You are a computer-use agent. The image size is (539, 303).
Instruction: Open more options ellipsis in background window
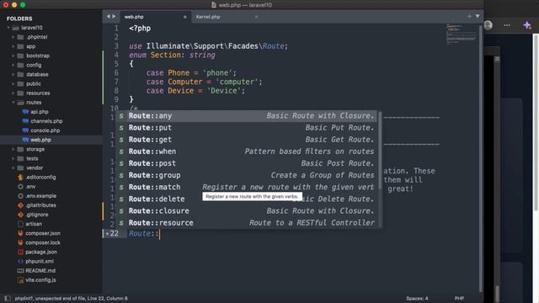(507, 25)
